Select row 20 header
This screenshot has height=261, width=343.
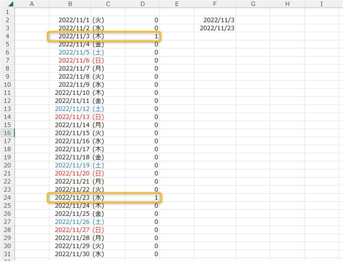[7, 165]
